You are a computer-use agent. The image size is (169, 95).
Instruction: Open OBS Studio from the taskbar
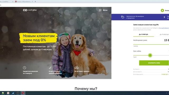point(18,93)
